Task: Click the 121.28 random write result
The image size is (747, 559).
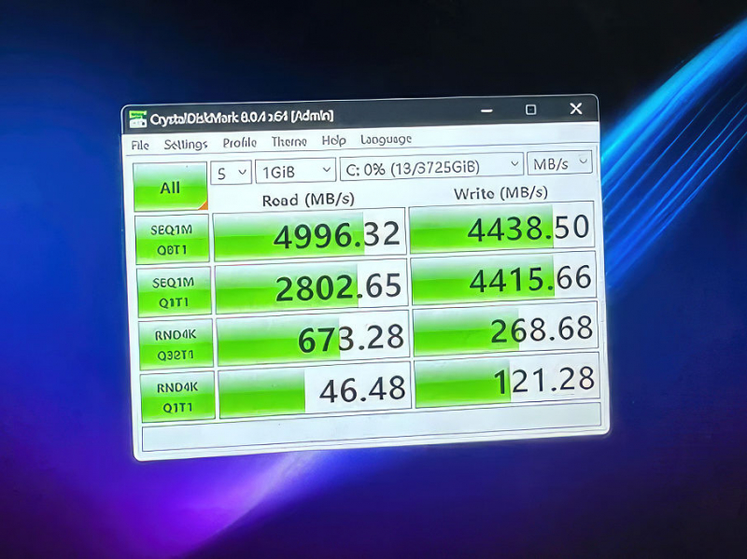Action: (x=505, y=382)
